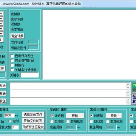The height and width of the screenshot is (136, 136).
Task: Check 参加轮发 in 发送区1属性
Action: coord(68,121)
